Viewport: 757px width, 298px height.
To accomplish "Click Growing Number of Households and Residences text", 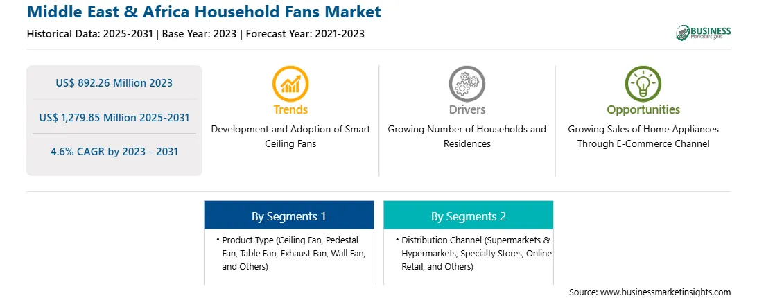I will coord(467,137).
